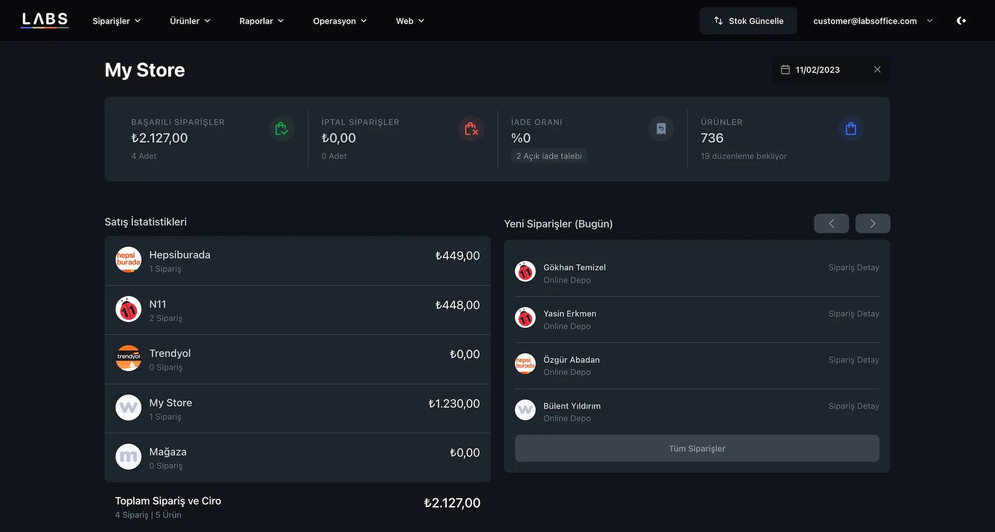The width and height of the screenshot is (995, 532).
Task: Toggle dark mode with the moon icon
Action: coord(961,20)
